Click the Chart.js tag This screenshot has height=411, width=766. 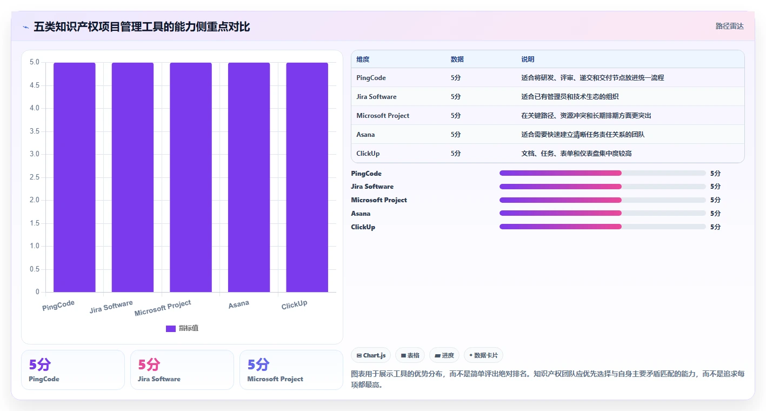[x=371, y=355]
